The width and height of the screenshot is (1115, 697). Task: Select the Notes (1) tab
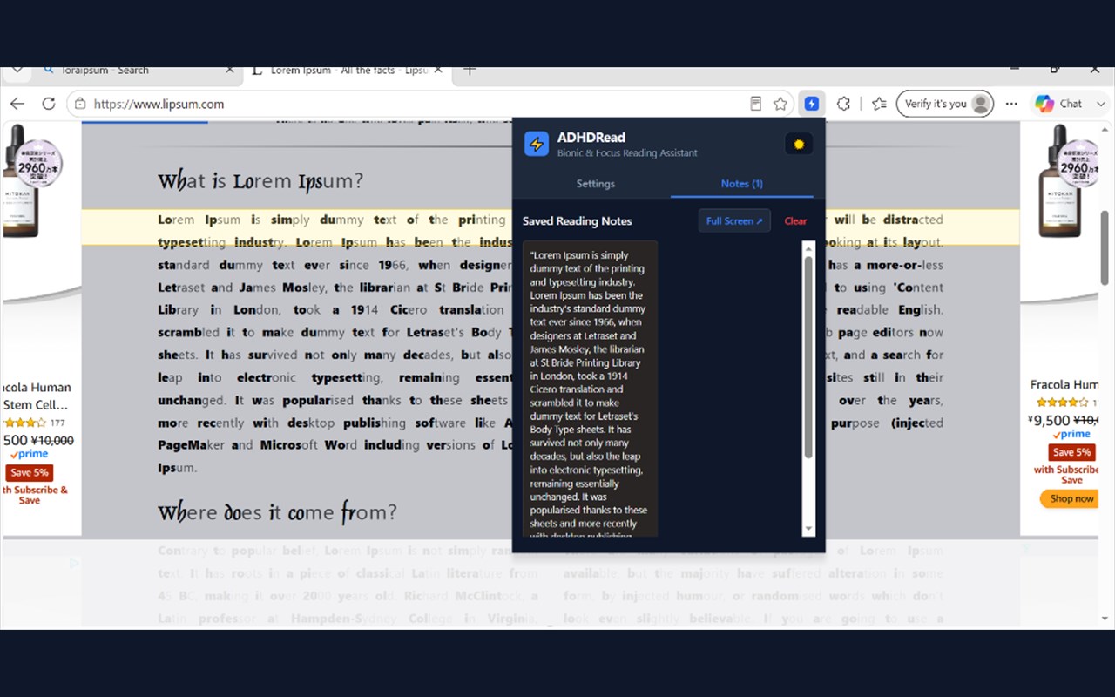pyautogui.click(x=742, y=184)
